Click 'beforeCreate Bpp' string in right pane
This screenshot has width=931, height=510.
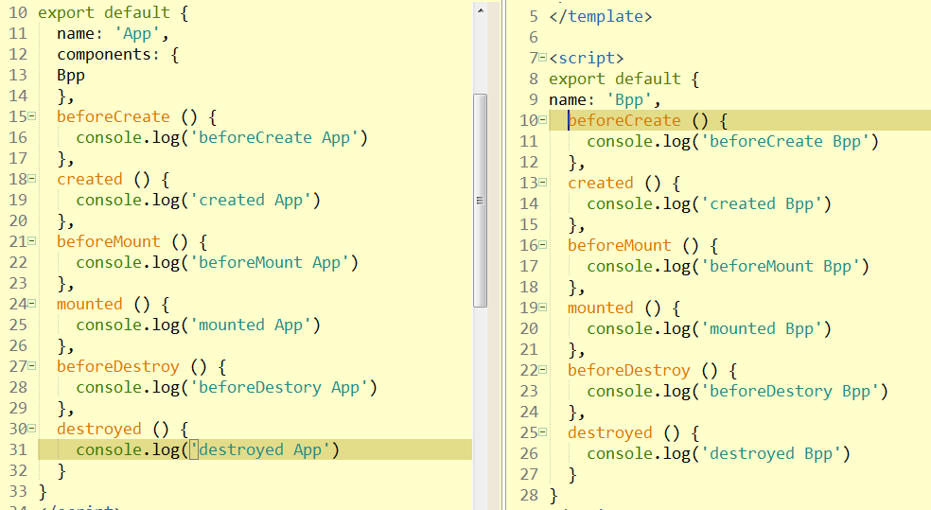pos(785,142)
